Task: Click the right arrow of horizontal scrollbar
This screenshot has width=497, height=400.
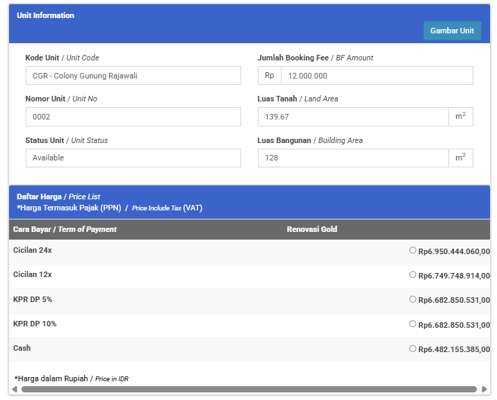Action: (484, 390)
